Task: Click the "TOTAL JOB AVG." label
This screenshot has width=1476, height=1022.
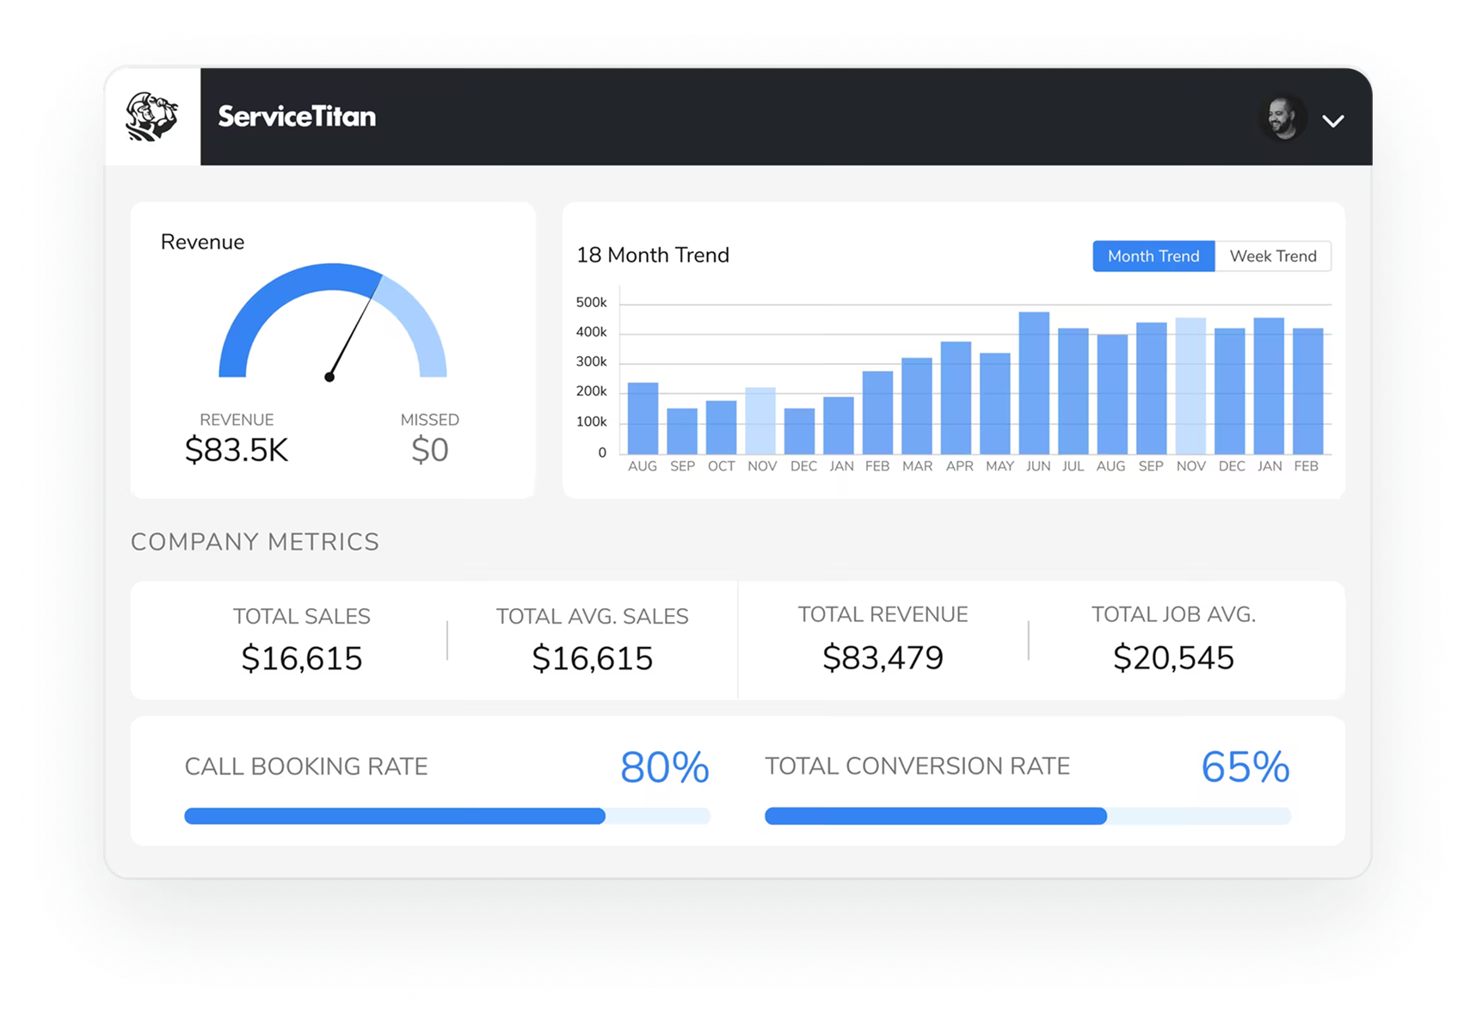Action: [1174, 614]
